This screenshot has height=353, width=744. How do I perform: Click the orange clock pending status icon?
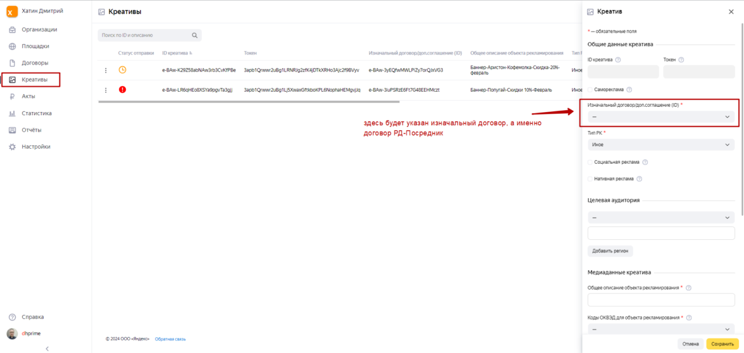tap(123, 70)
